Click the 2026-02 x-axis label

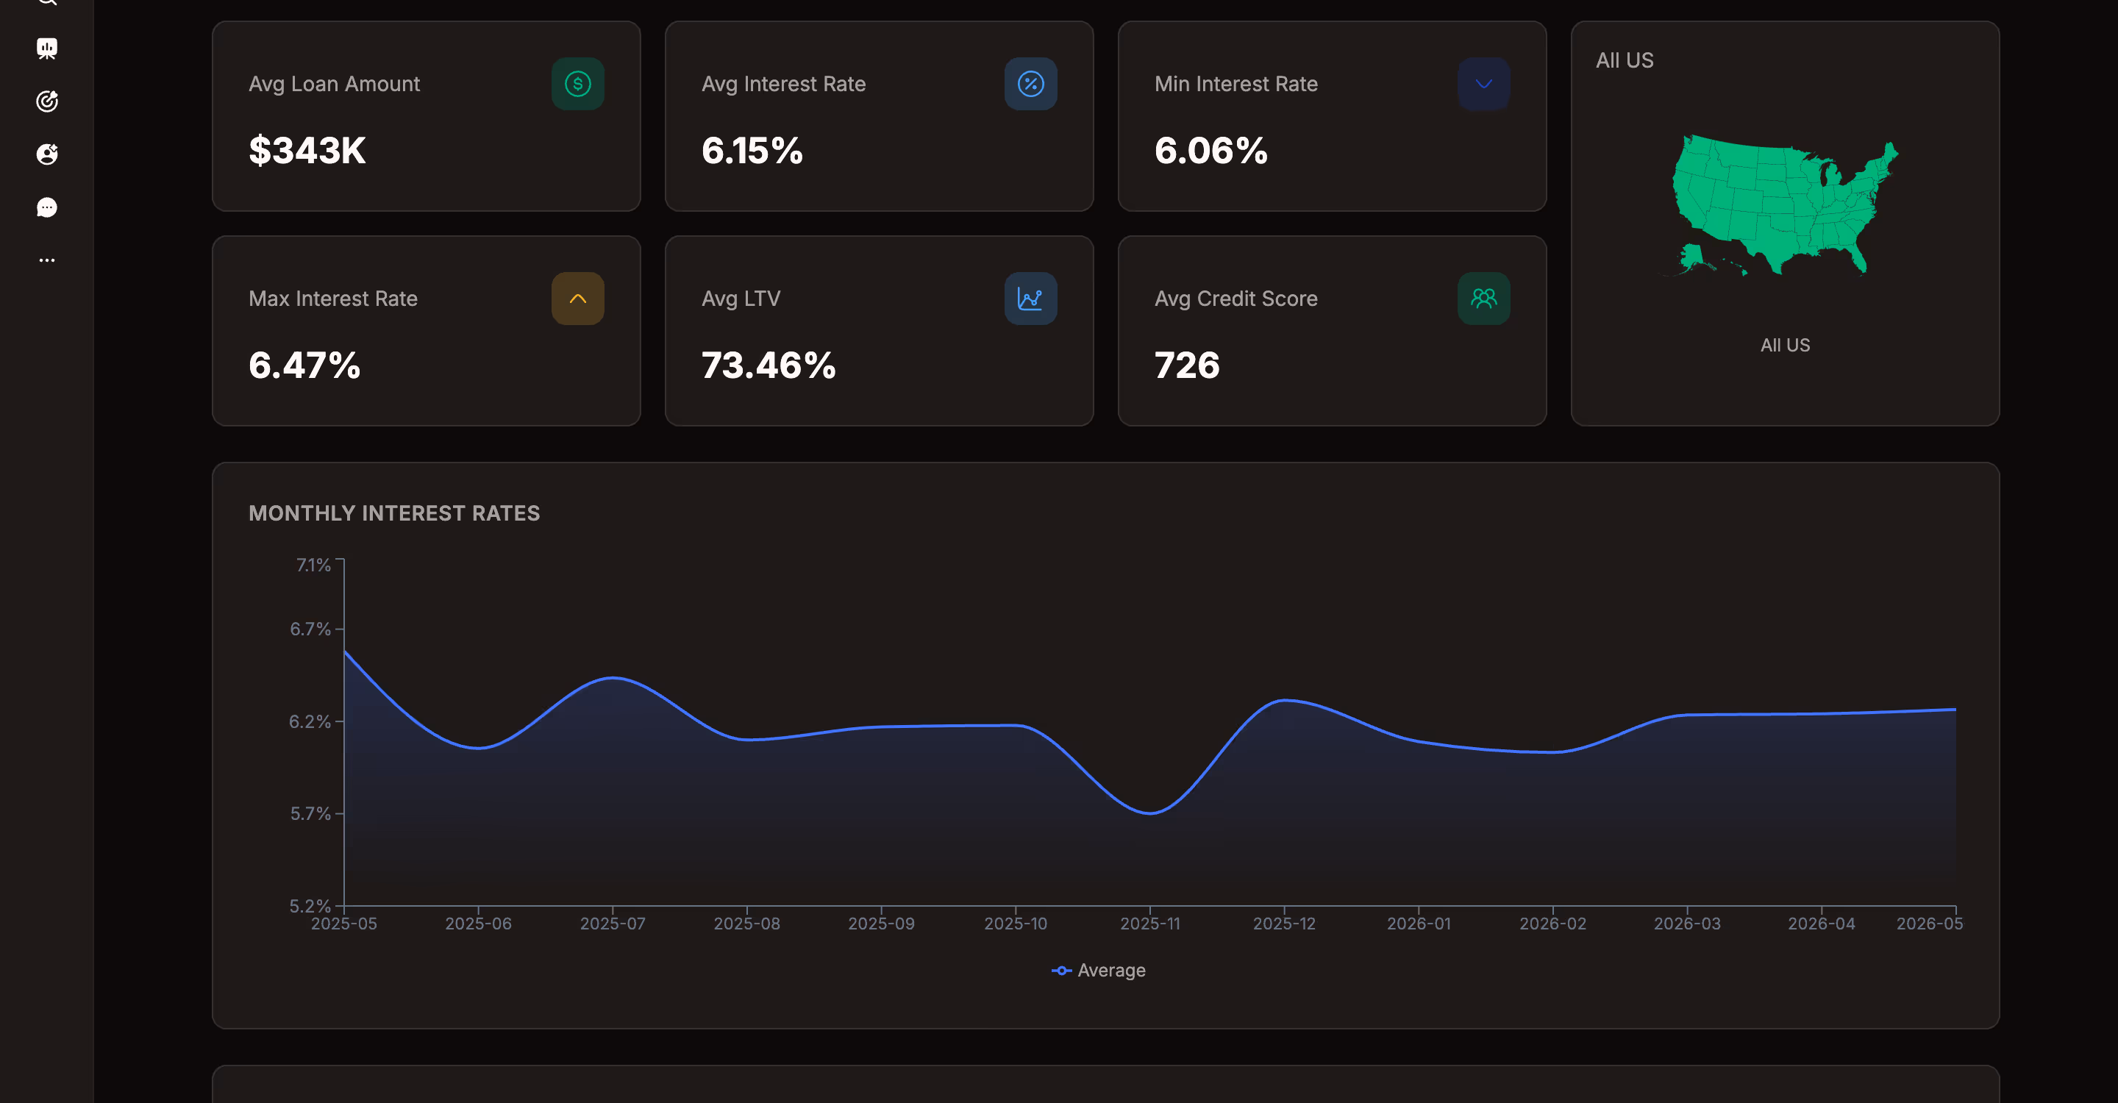(1553, 923)
